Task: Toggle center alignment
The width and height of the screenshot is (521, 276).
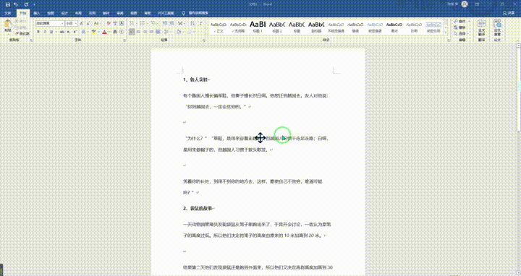Action: [138, 32]
